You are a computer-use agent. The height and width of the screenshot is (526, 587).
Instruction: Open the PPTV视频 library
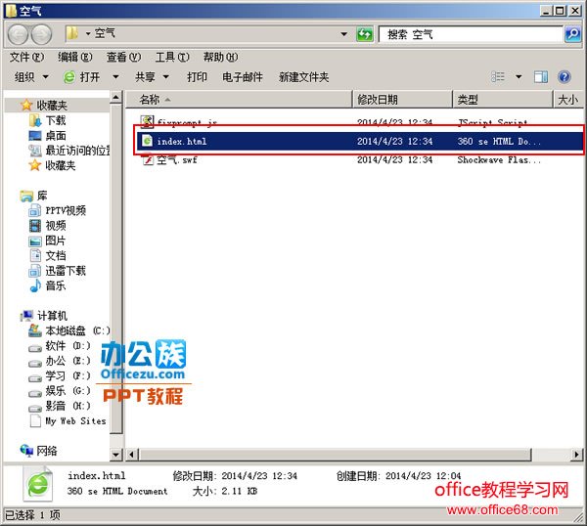point(58,210)
